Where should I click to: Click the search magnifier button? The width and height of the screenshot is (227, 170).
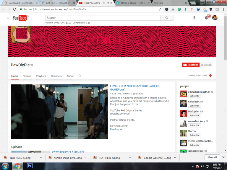(x=167, y=18)
